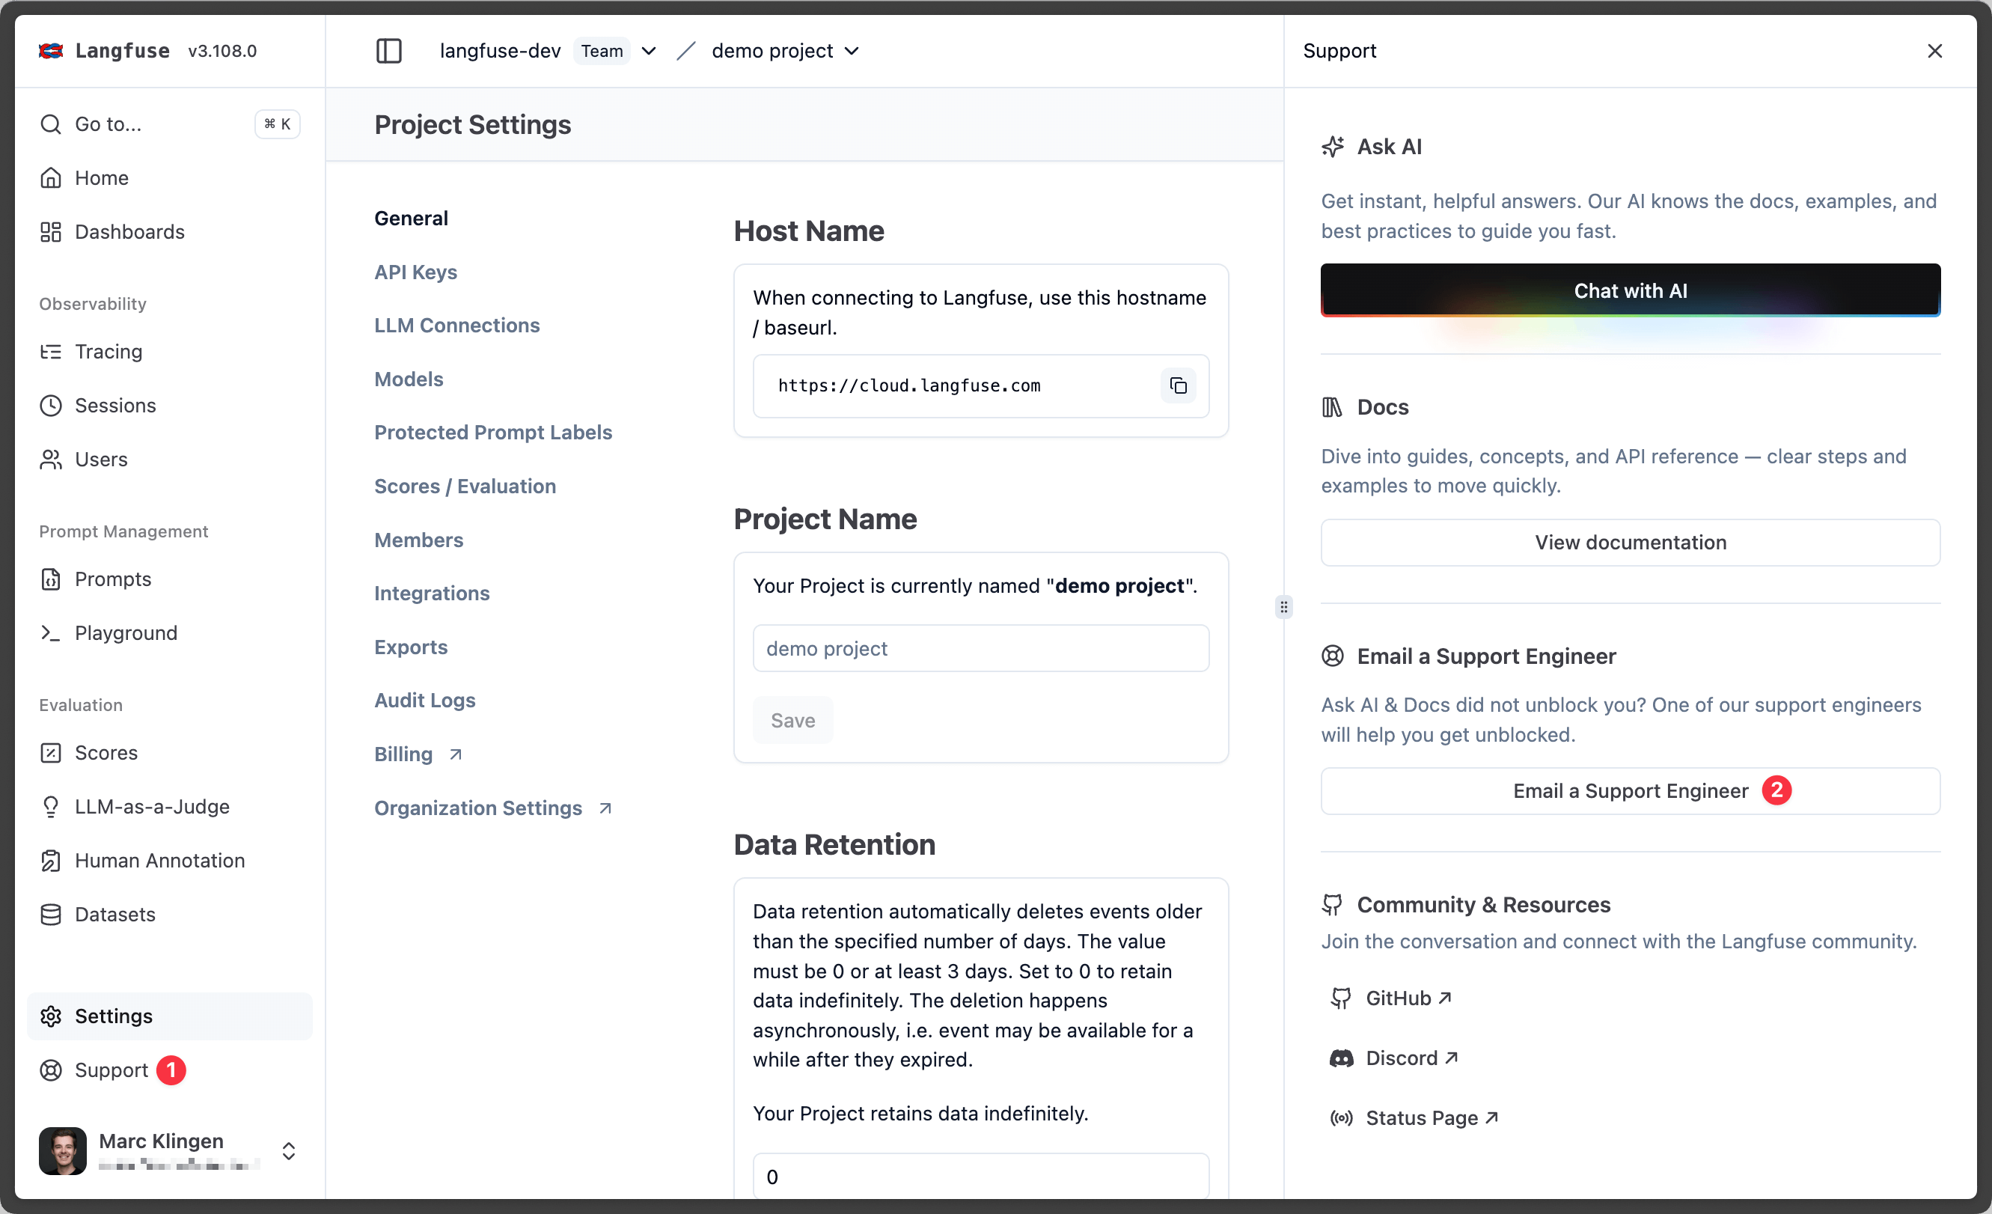Edit the project name input field
The image size is (1992, 1214).
point(980,648)
